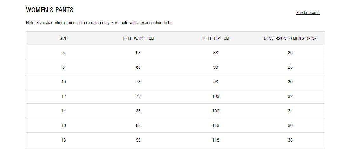
Task: Click size 18 in the size column
Action: [64, 140]
